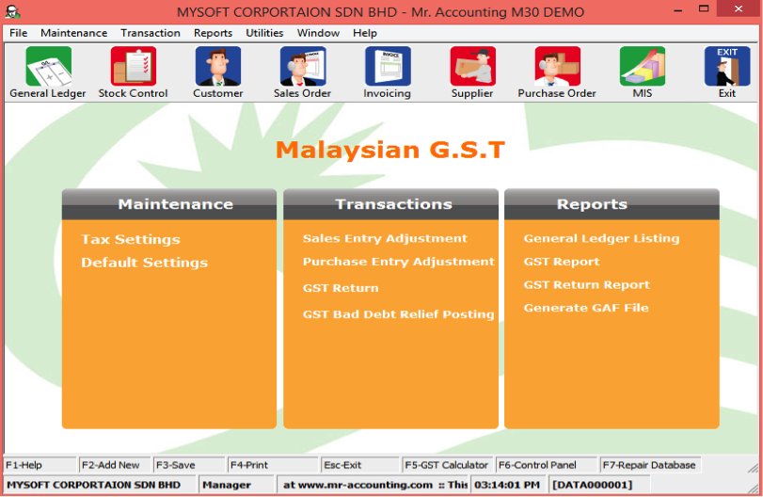This screenshot has height=497, width=763.
Task: Click F7-Repair Database button
Action: (x=651, y=465)
